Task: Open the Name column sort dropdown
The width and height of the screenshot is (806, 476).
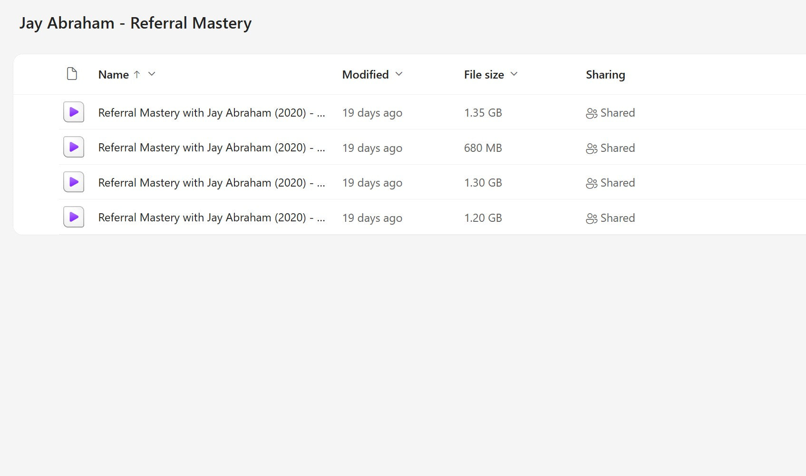Action: 151,74
